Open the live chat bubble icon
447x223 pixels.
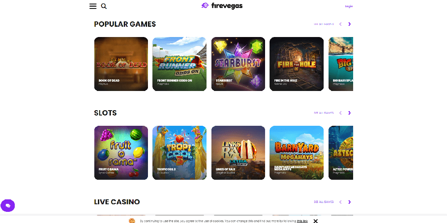(8, 206)
